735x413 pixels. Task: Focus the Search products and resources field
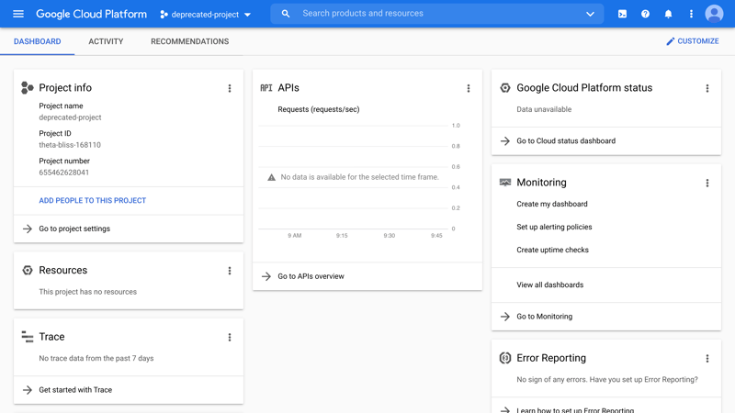point(435,14)
